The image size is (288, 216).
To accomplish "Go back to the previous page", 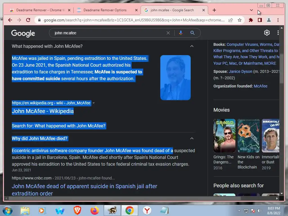I will click(10, 20).
